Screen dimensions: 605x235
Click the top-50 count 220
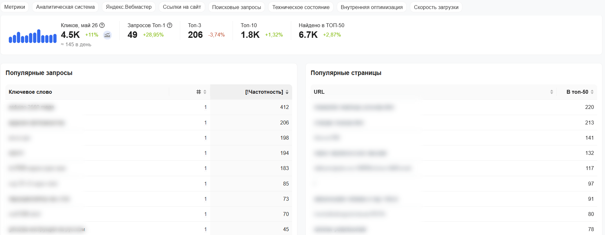point(589,107)
